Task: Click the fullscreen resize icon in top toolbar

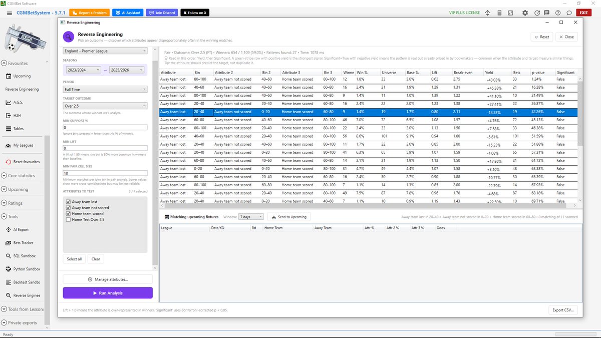Action: click(511, 13)
